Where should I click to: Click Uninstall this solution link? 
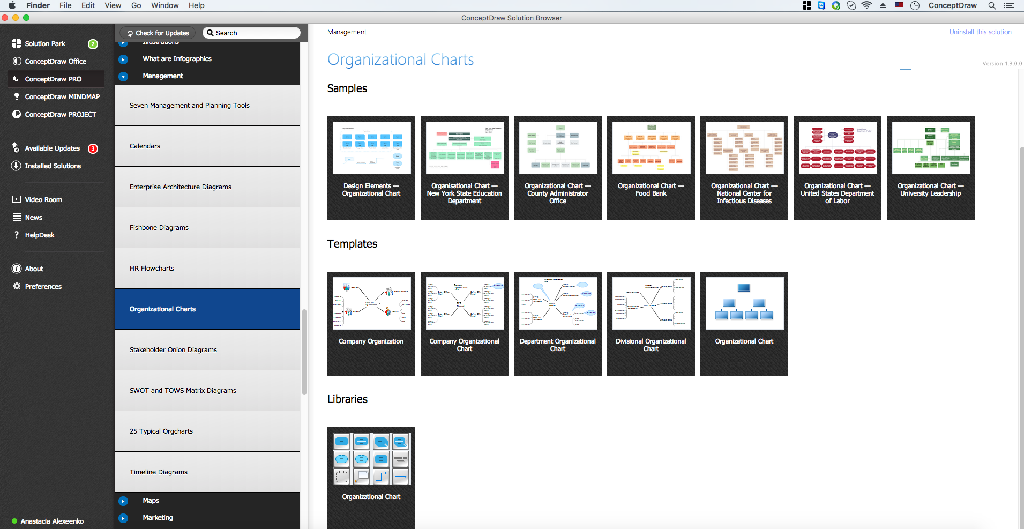[980, 32]
